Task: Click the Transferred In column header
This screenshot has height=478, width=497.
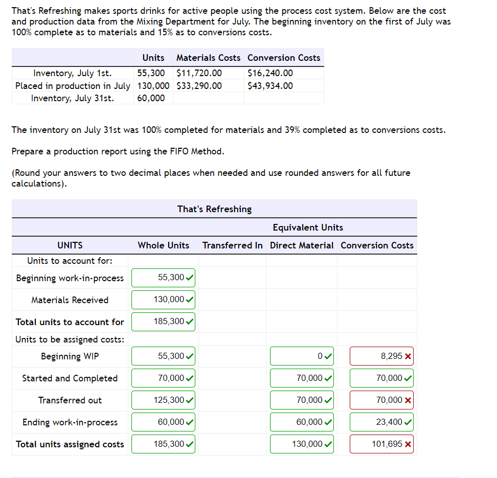Action: (x=232, y=245)
